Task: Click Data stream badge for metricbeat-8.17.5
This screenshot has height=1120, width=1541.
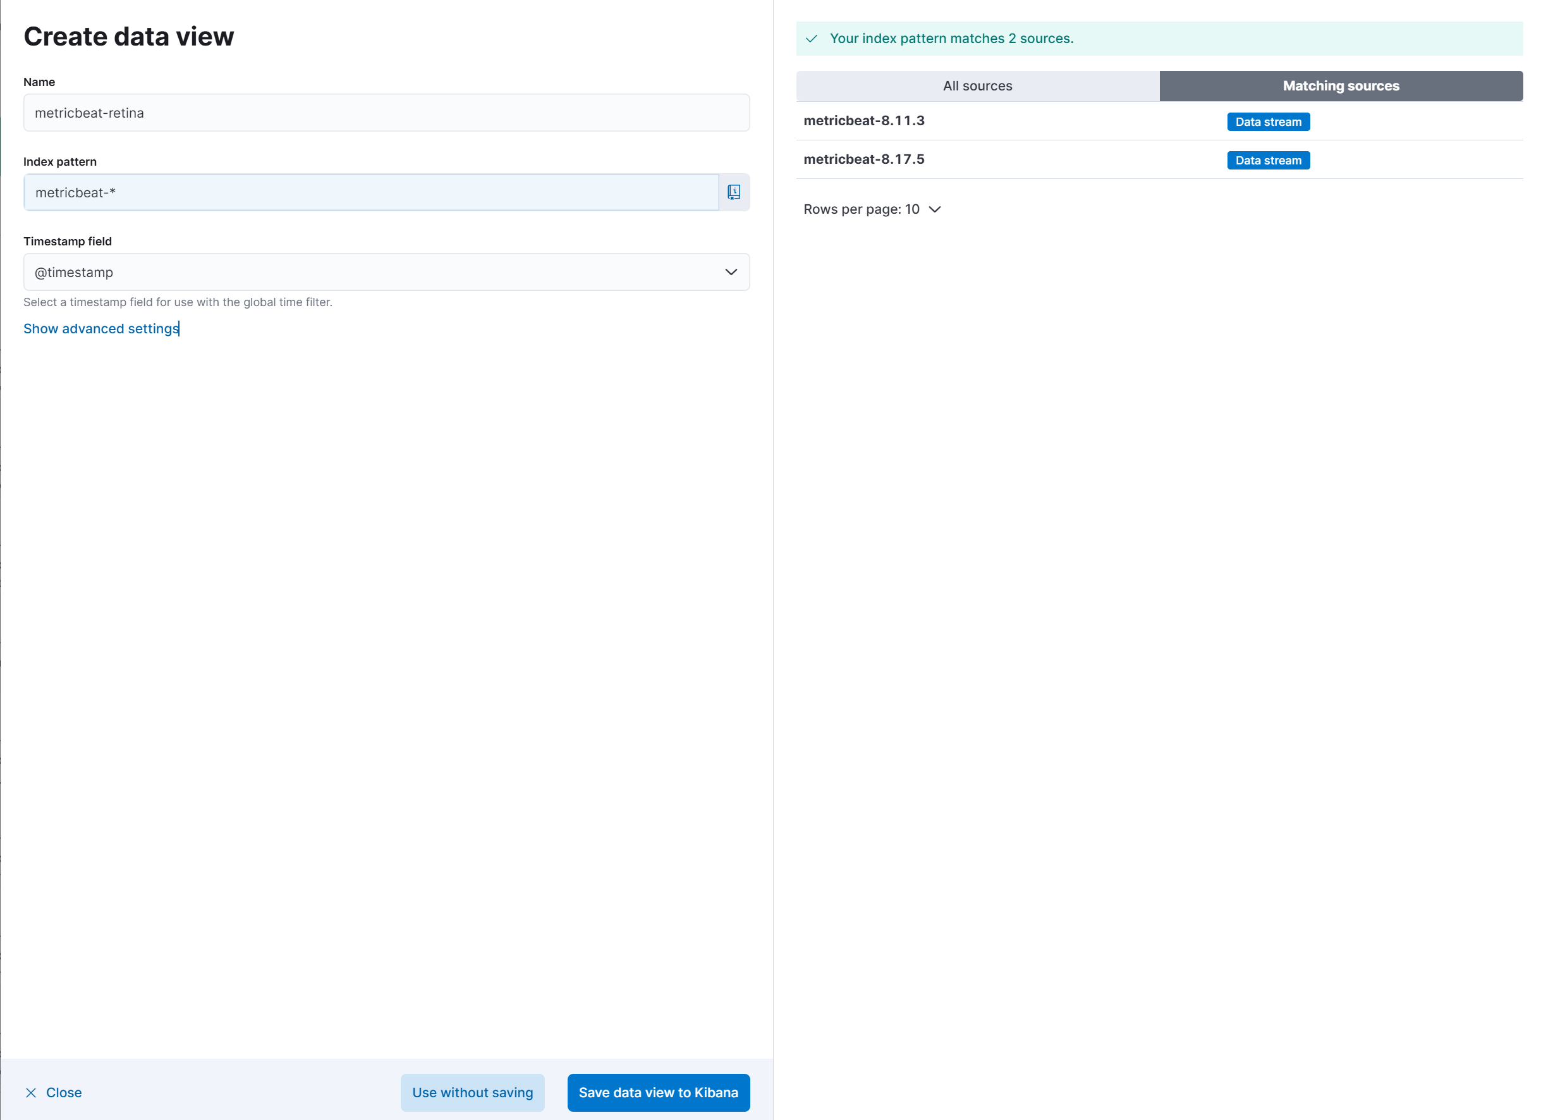Action: [x=1268, y=161]
